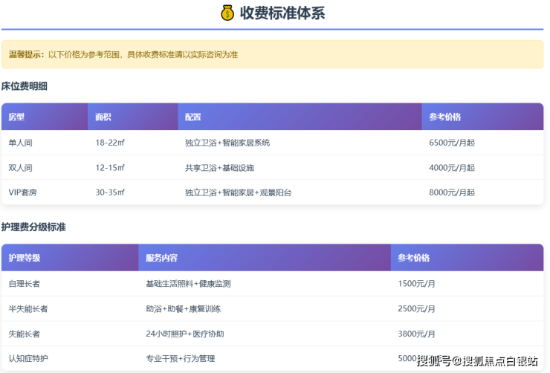Click the 服务内容 column header
The image size is (550, 373).
coord(161,258)
